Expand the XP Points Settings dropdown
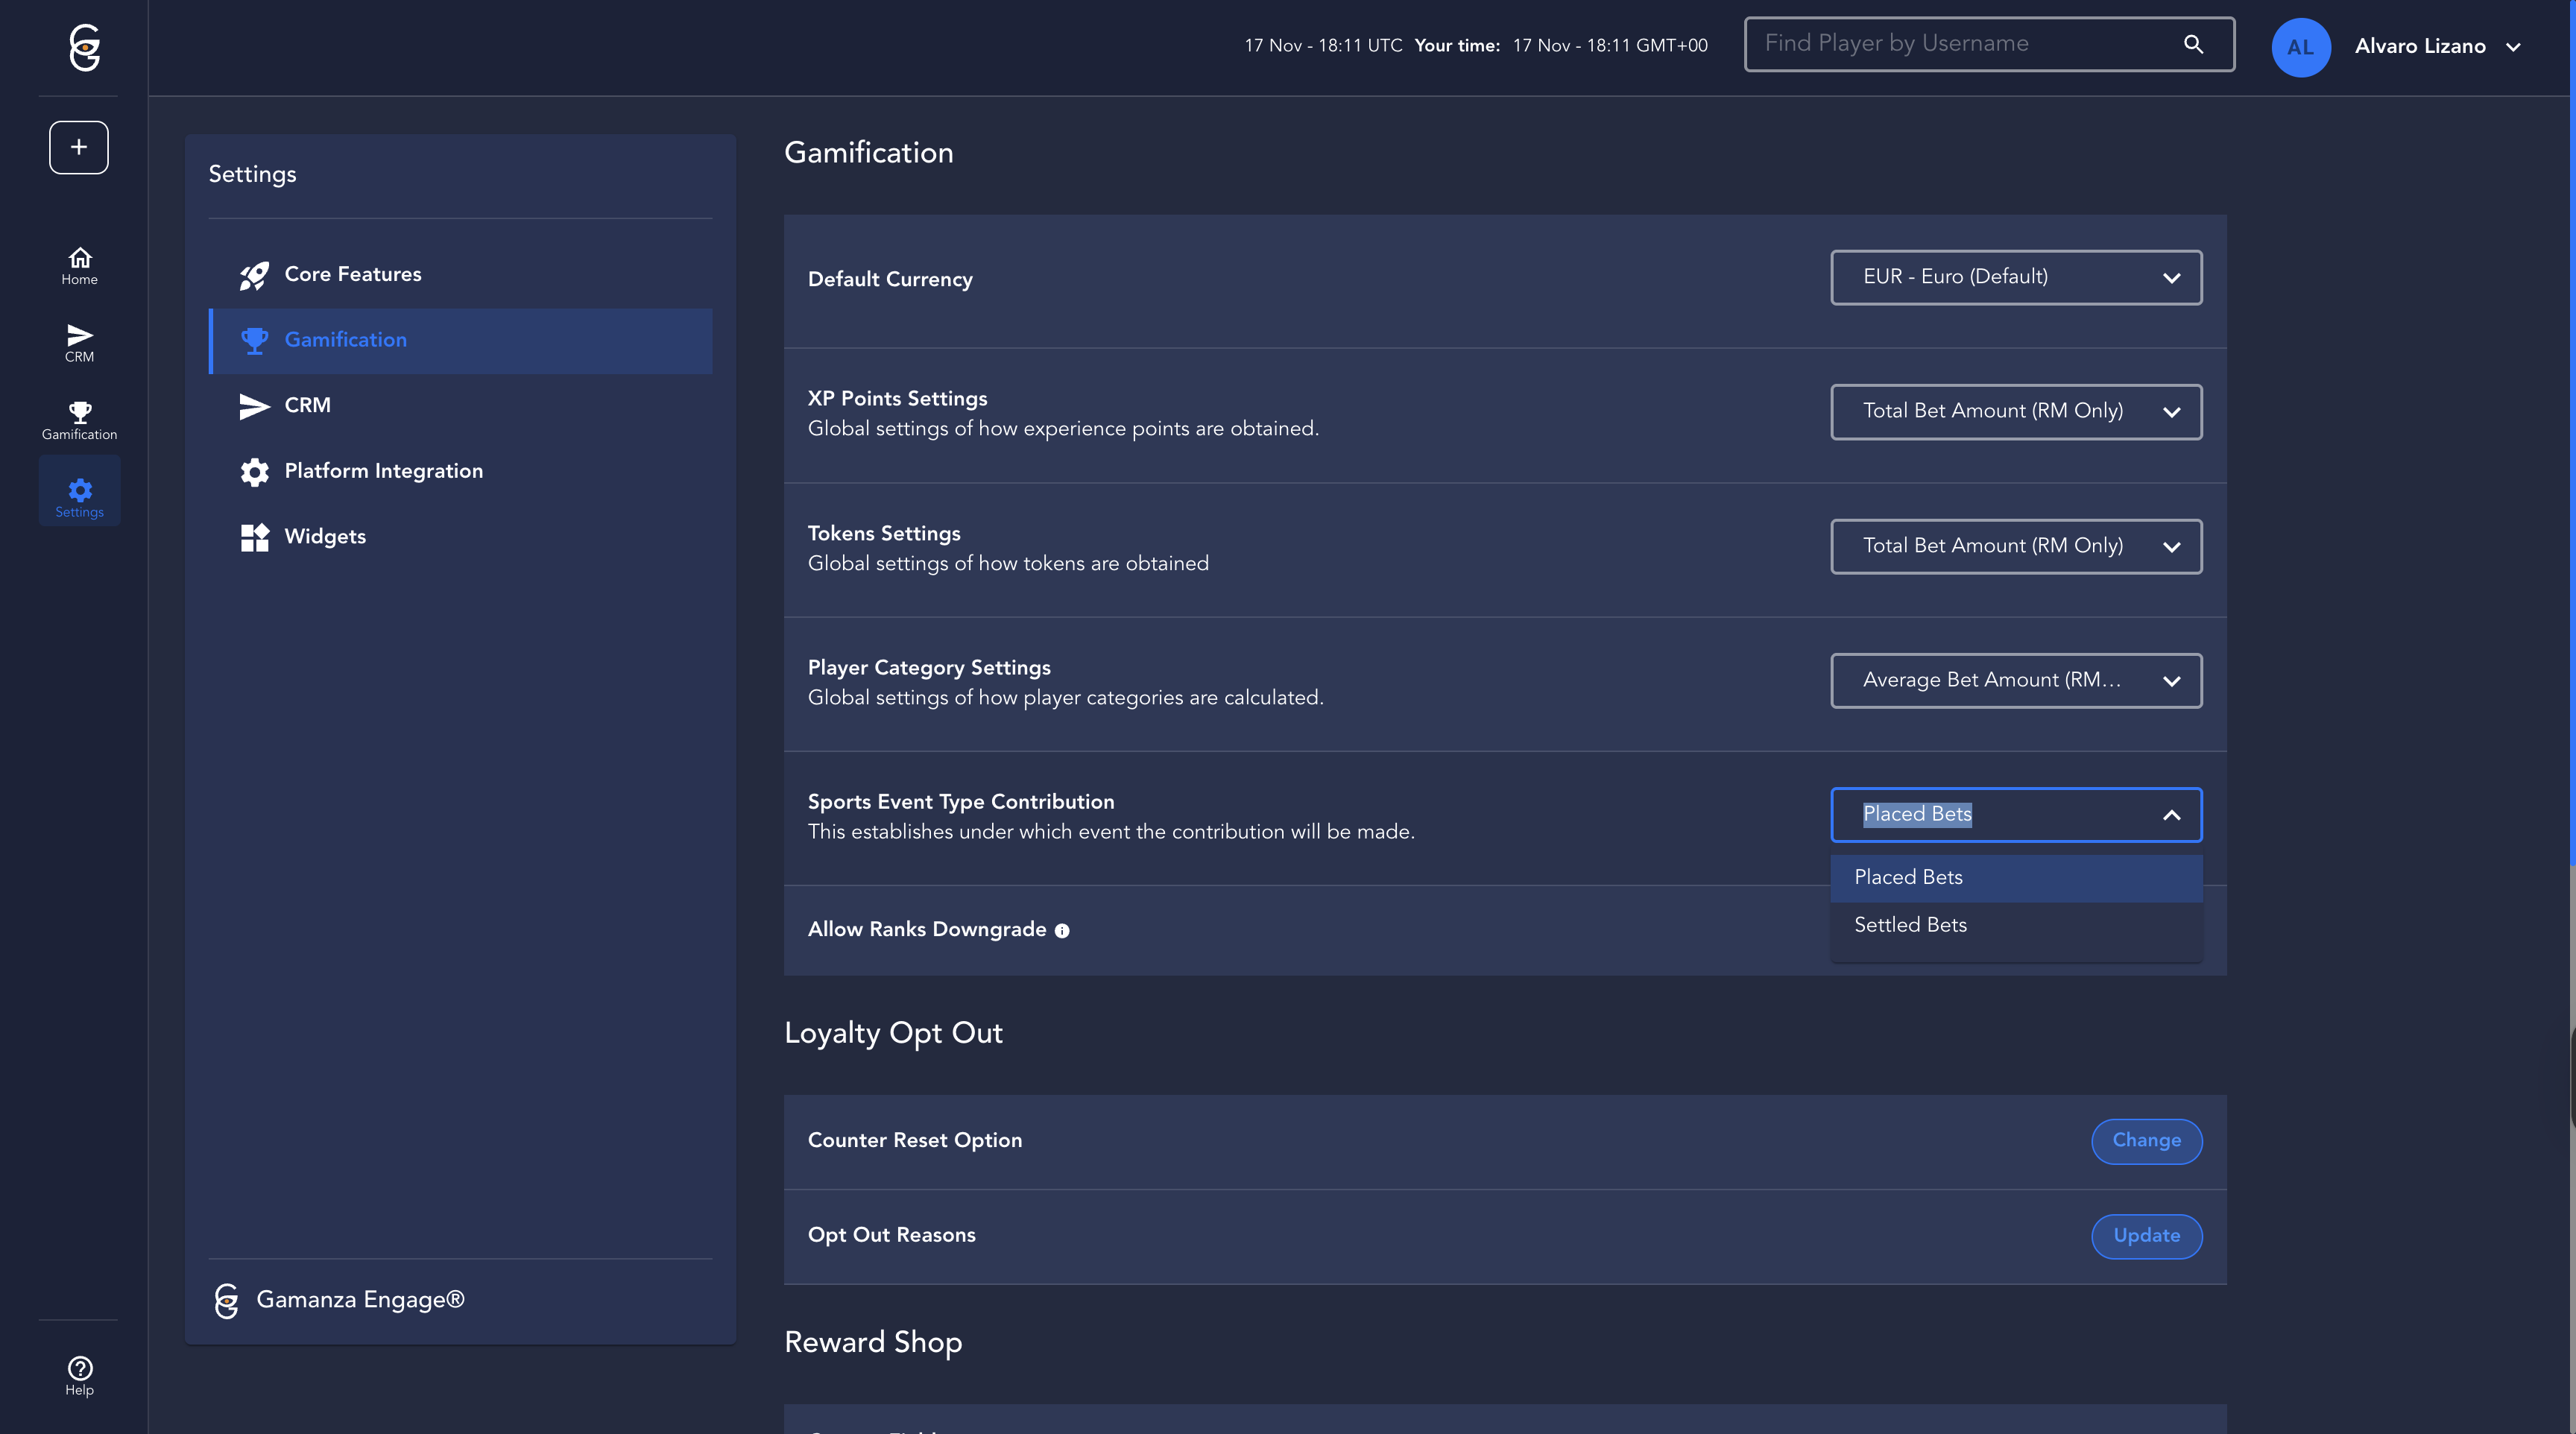Viewport: 2576px width, 1434px height. (2015, 411)
